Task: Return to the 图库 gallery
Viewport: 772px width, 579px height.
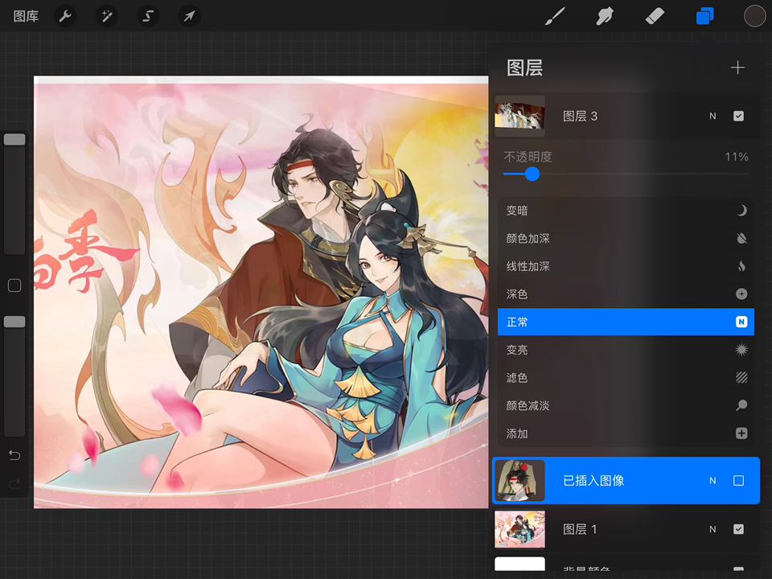Action: tap(26, 16)
